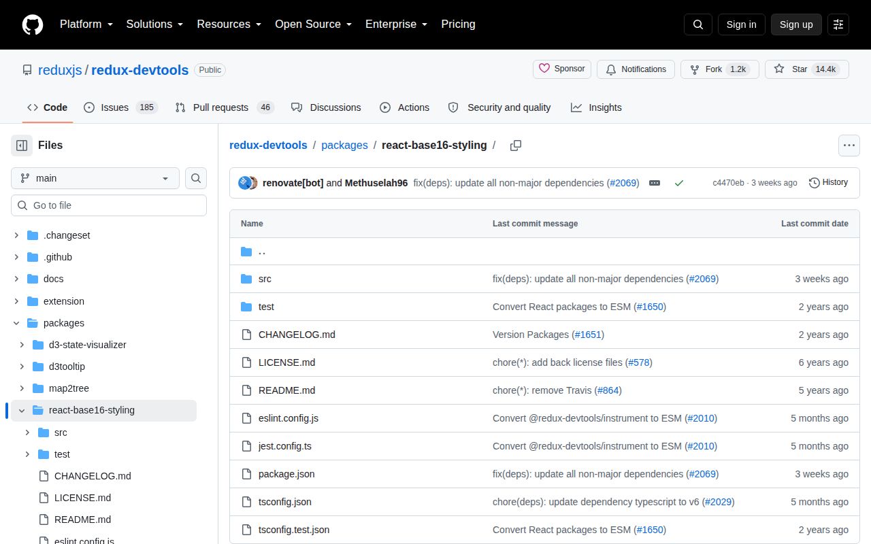Copy the path with copy icon

(x=516, y=146)
